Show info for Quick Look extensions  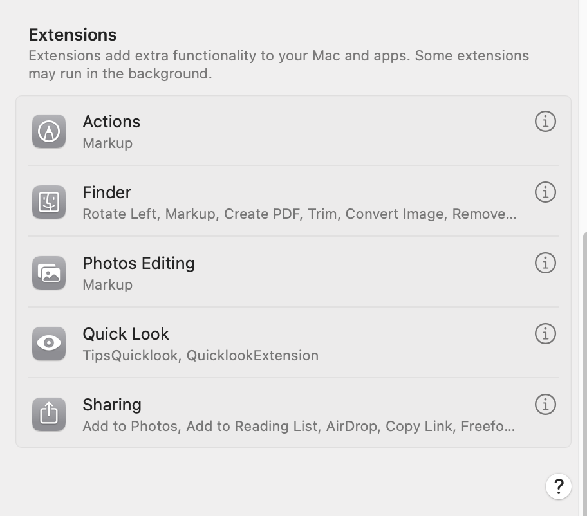coord(545,333)
